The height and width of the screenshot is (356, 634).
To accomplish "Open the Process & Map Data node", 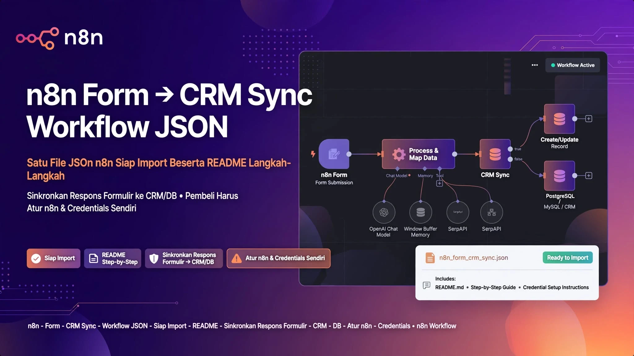I will [418, 154].
